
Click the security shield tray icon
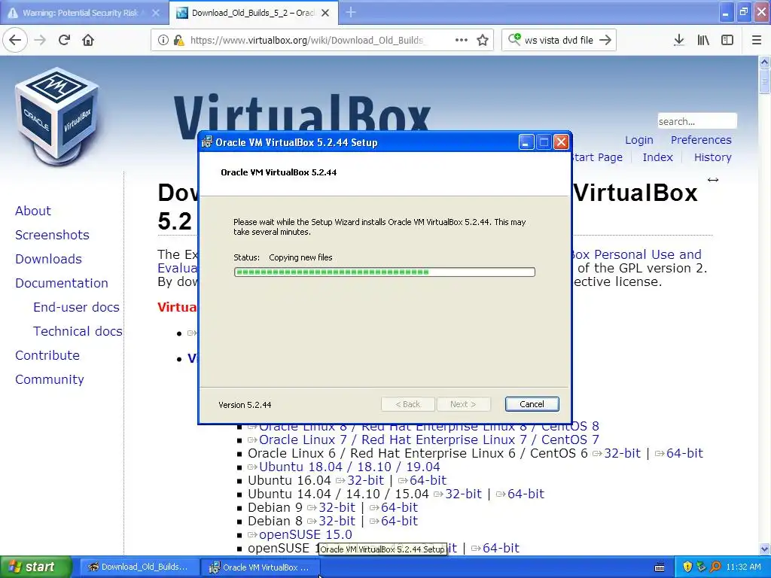pos(687,567)
